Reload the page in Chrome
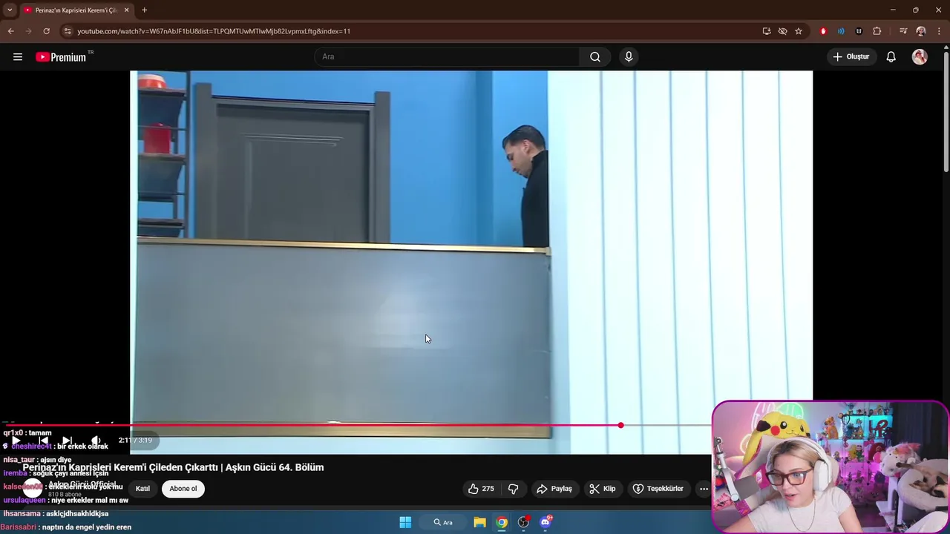The image size is (950, 534). (46, 31)
